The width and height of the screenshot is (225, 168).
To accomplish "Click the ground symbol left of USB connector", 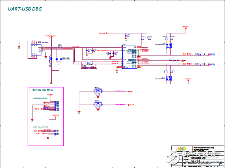I will pyautogui.click(x=19, y=47).
